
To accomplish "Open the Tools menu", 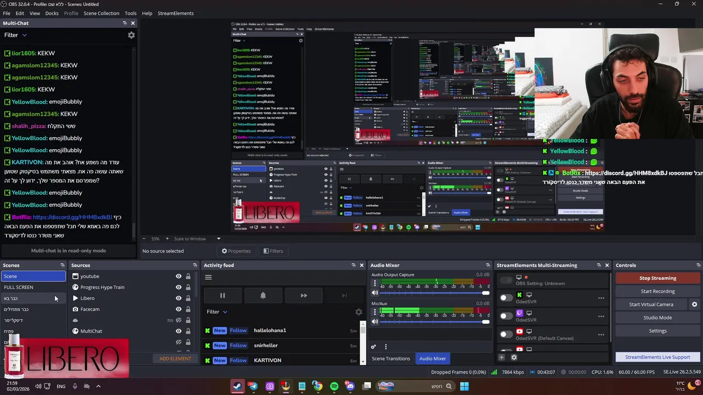I will click(130, 13).
